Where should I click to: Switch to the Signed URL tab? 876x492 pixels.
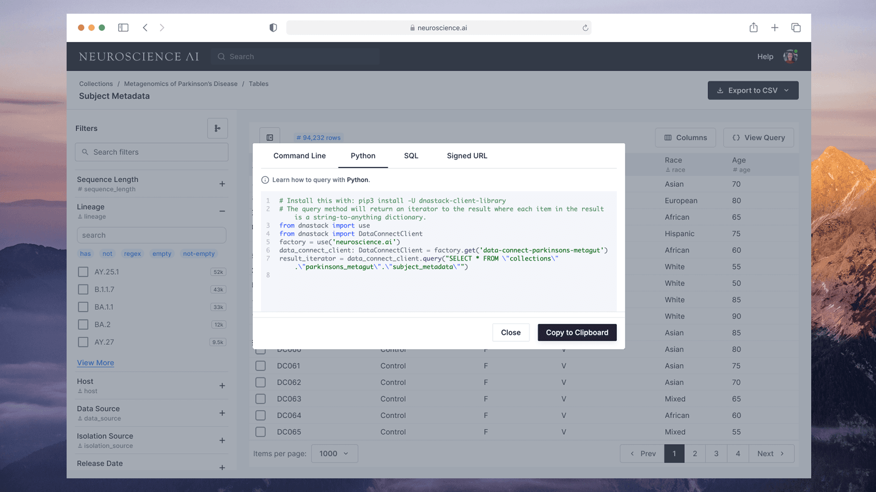click(467, 156)
